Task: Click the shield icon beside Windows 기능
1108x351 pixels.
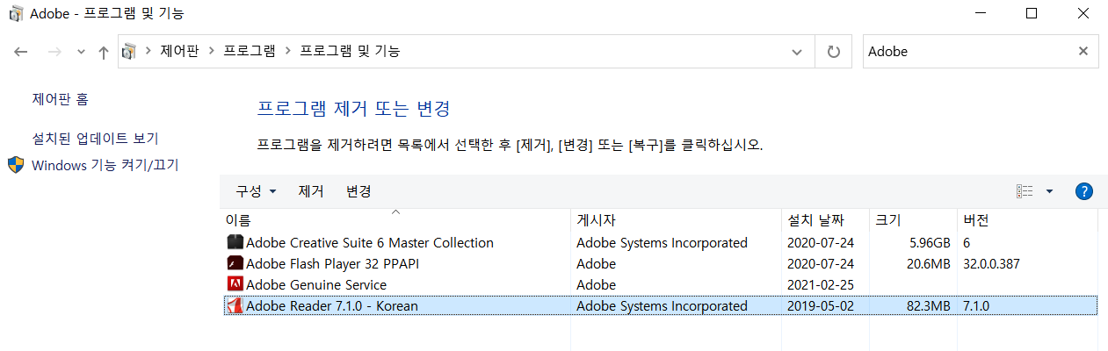Action: point(16,165)
